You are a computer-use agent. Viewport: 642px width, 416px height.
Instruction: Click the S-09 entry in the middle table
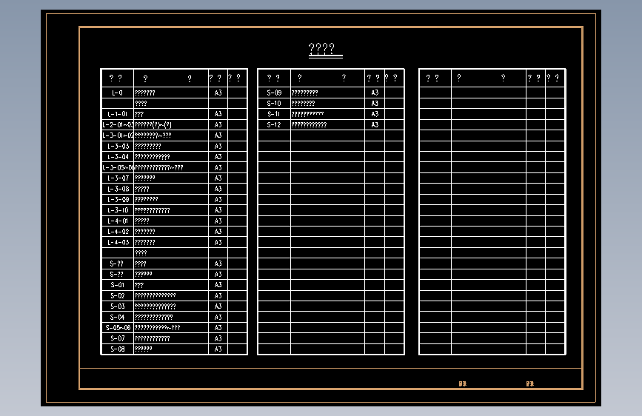click(274, 93)
